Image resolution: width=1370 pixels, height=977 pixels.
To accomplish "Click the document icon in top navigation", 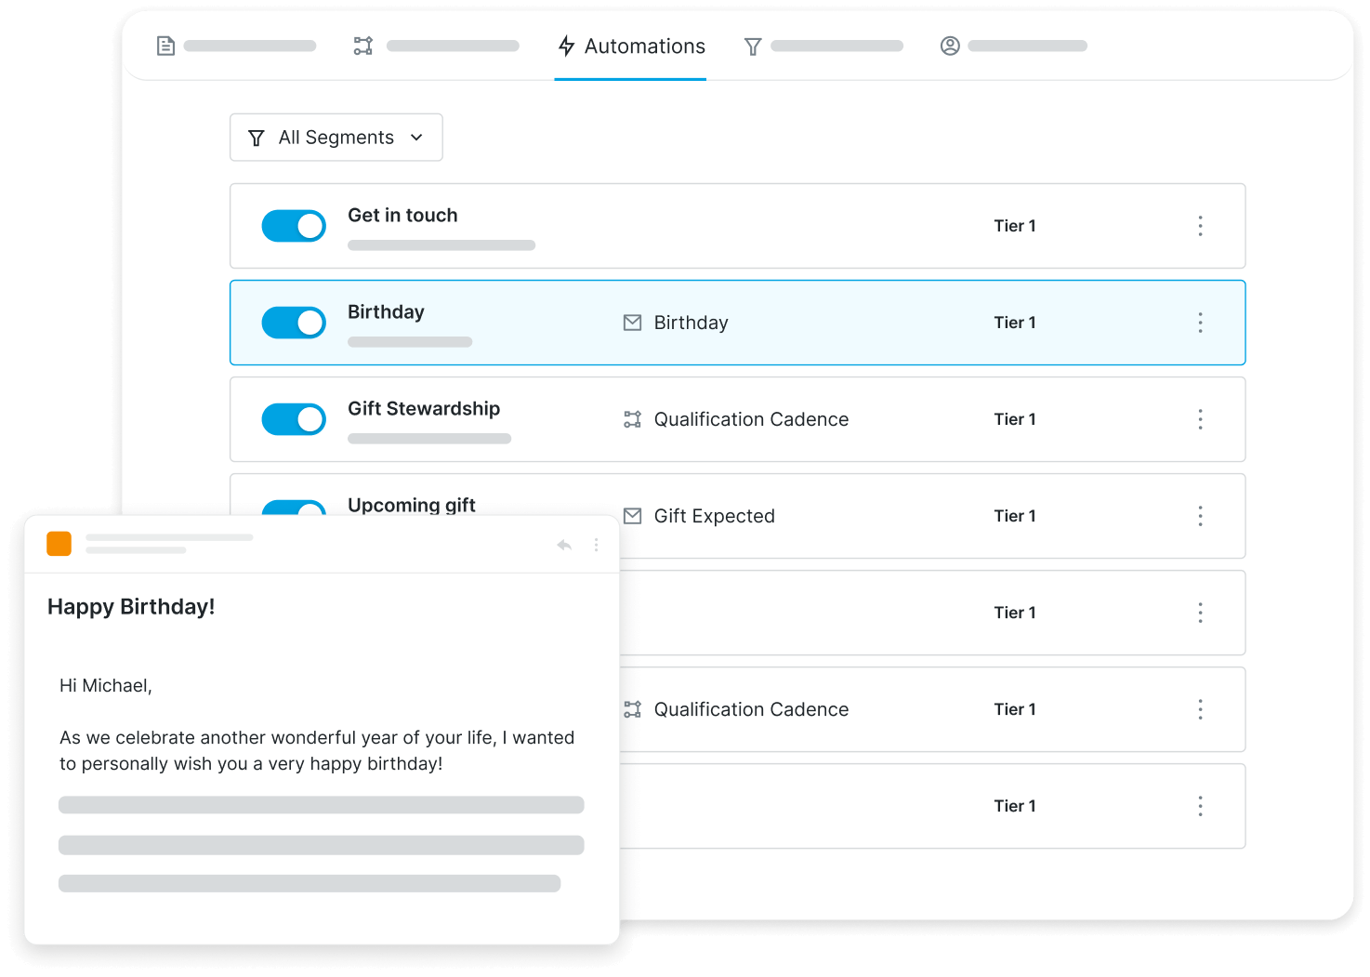I will click(x=165, y=46).
